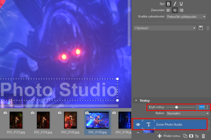Add a layer mask with mask icon
This screenshot has width=211, height=140.
[x=191, y=136]
